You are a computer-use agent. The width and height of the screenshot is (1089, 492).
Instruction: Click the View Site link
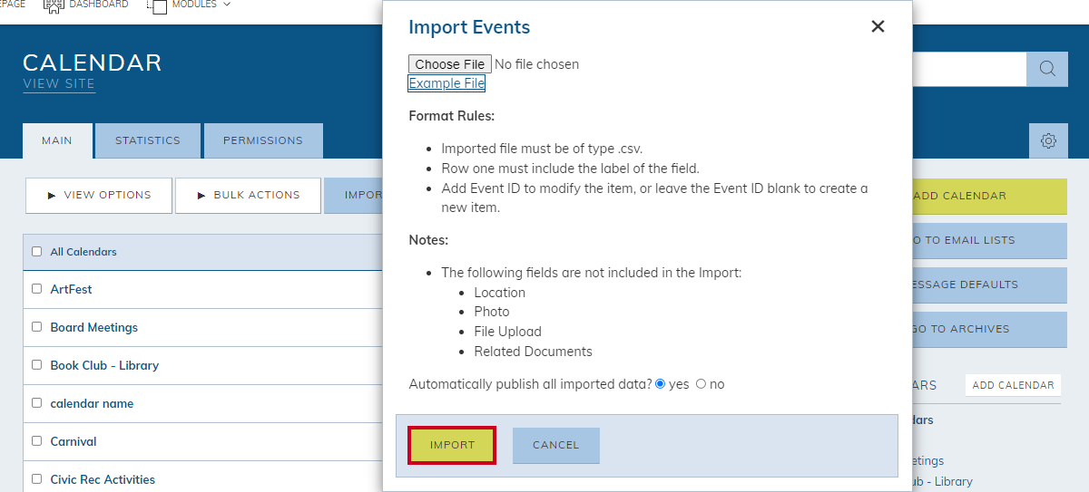tap(59, 83)
